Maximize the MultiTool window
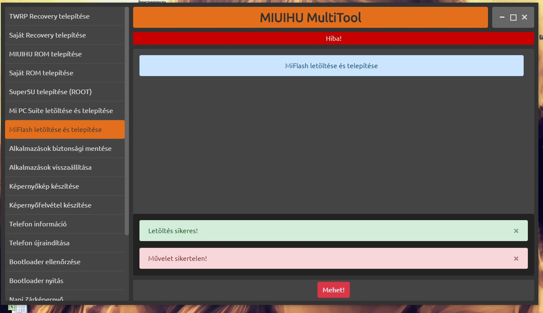The width and height of the screenshot is (543, 313). tap(513, 17)
